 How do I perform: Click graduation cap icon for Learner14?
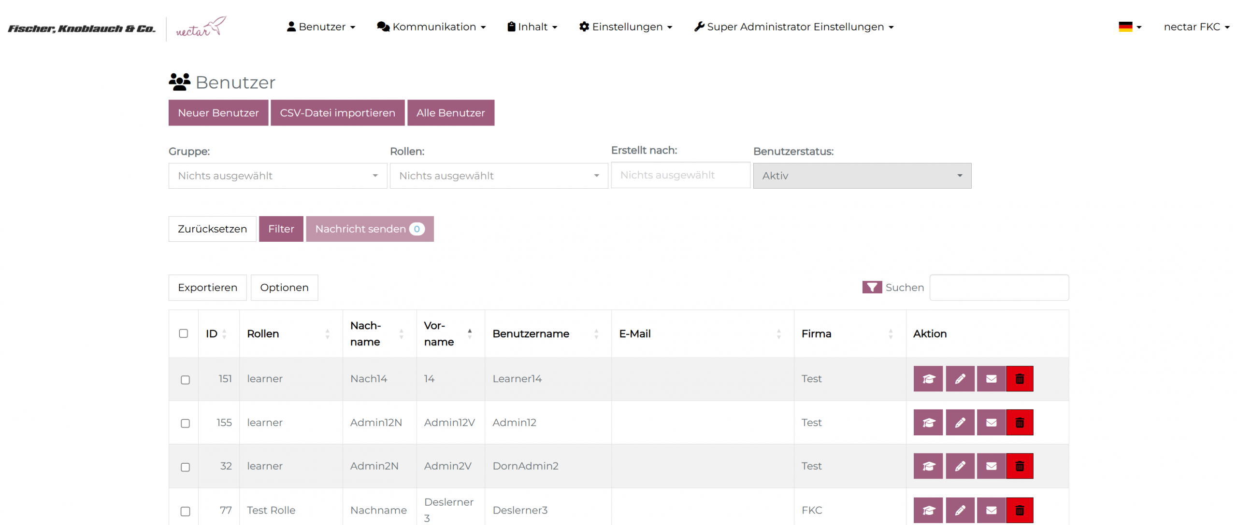(x=927, y=379)
